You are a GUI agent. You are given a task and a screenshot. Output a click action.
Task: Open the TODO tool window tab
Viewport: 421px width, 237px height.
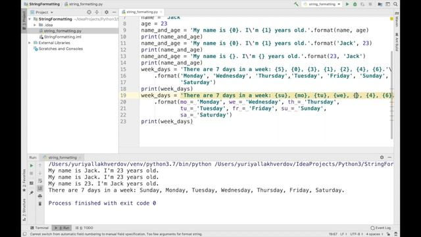coord(84,228)
